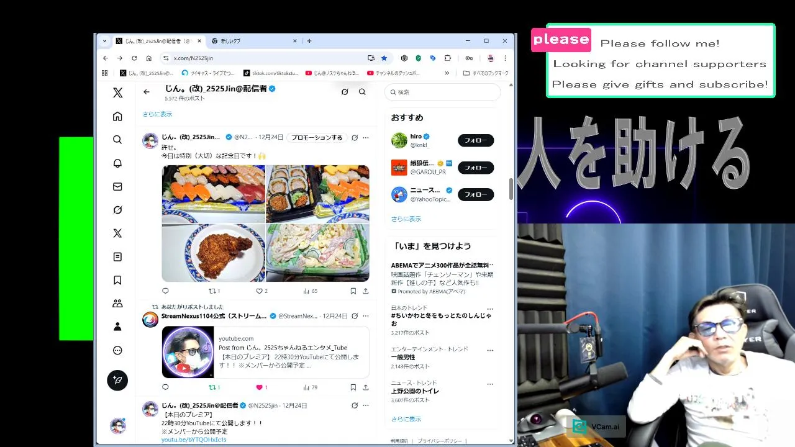The image size is (795, 447).
Task: Open the YouTube link card thumbnail
Action: tap(188, 352)
